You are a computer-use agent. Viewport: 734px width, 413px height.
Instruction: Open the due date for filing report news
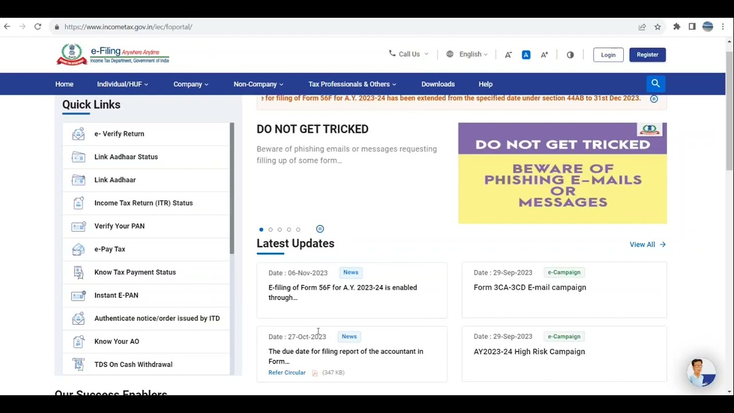(x=352, y=354)
